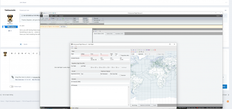Click the Close icon in Add Flight toolbar
The image size is (232, 109).
coord(75,47)
